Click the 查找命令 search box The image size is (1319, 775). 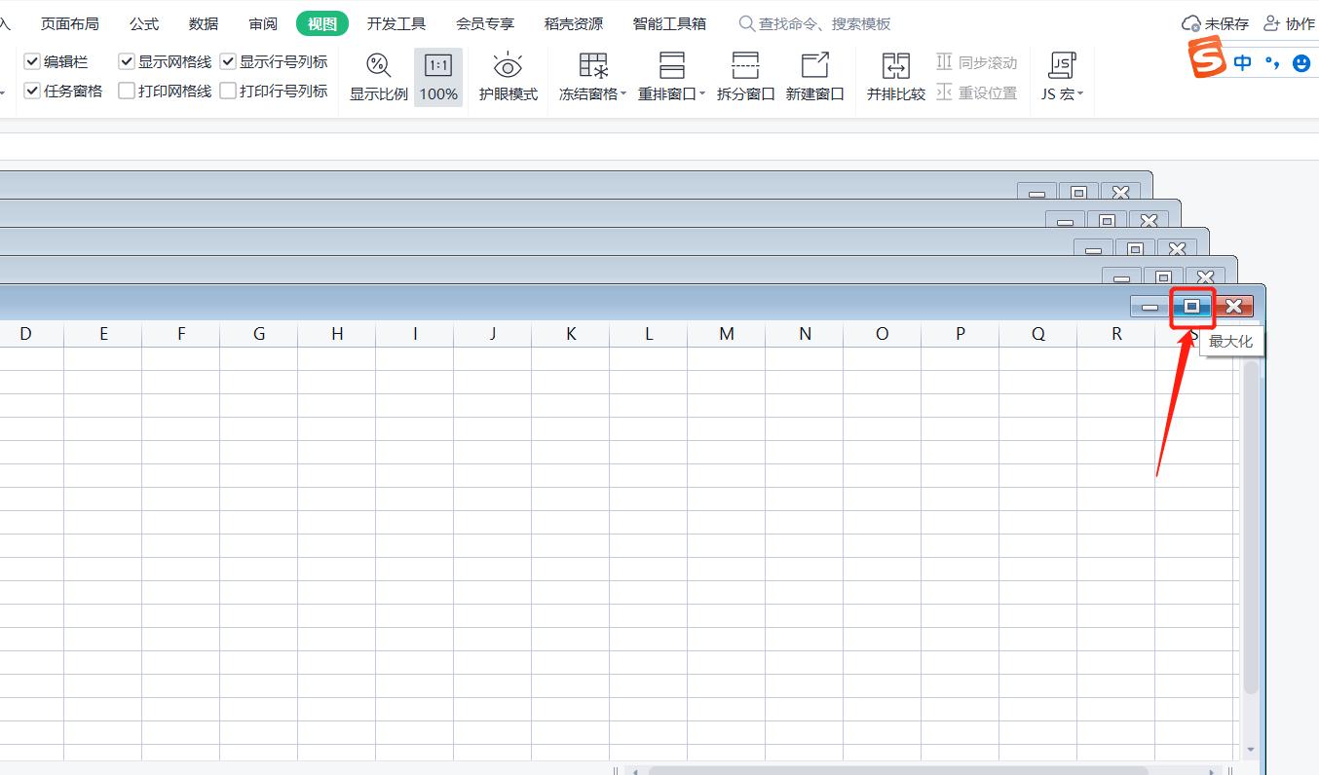824,23
